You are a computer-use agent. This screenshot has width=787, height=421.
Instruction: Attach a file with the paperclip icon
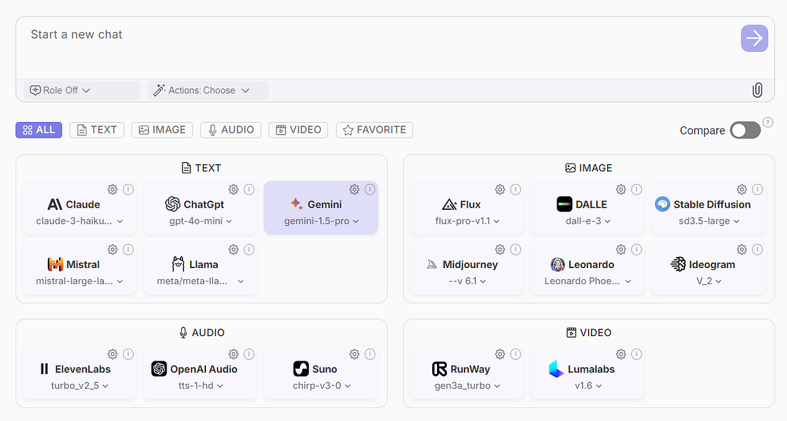point(757,91)
